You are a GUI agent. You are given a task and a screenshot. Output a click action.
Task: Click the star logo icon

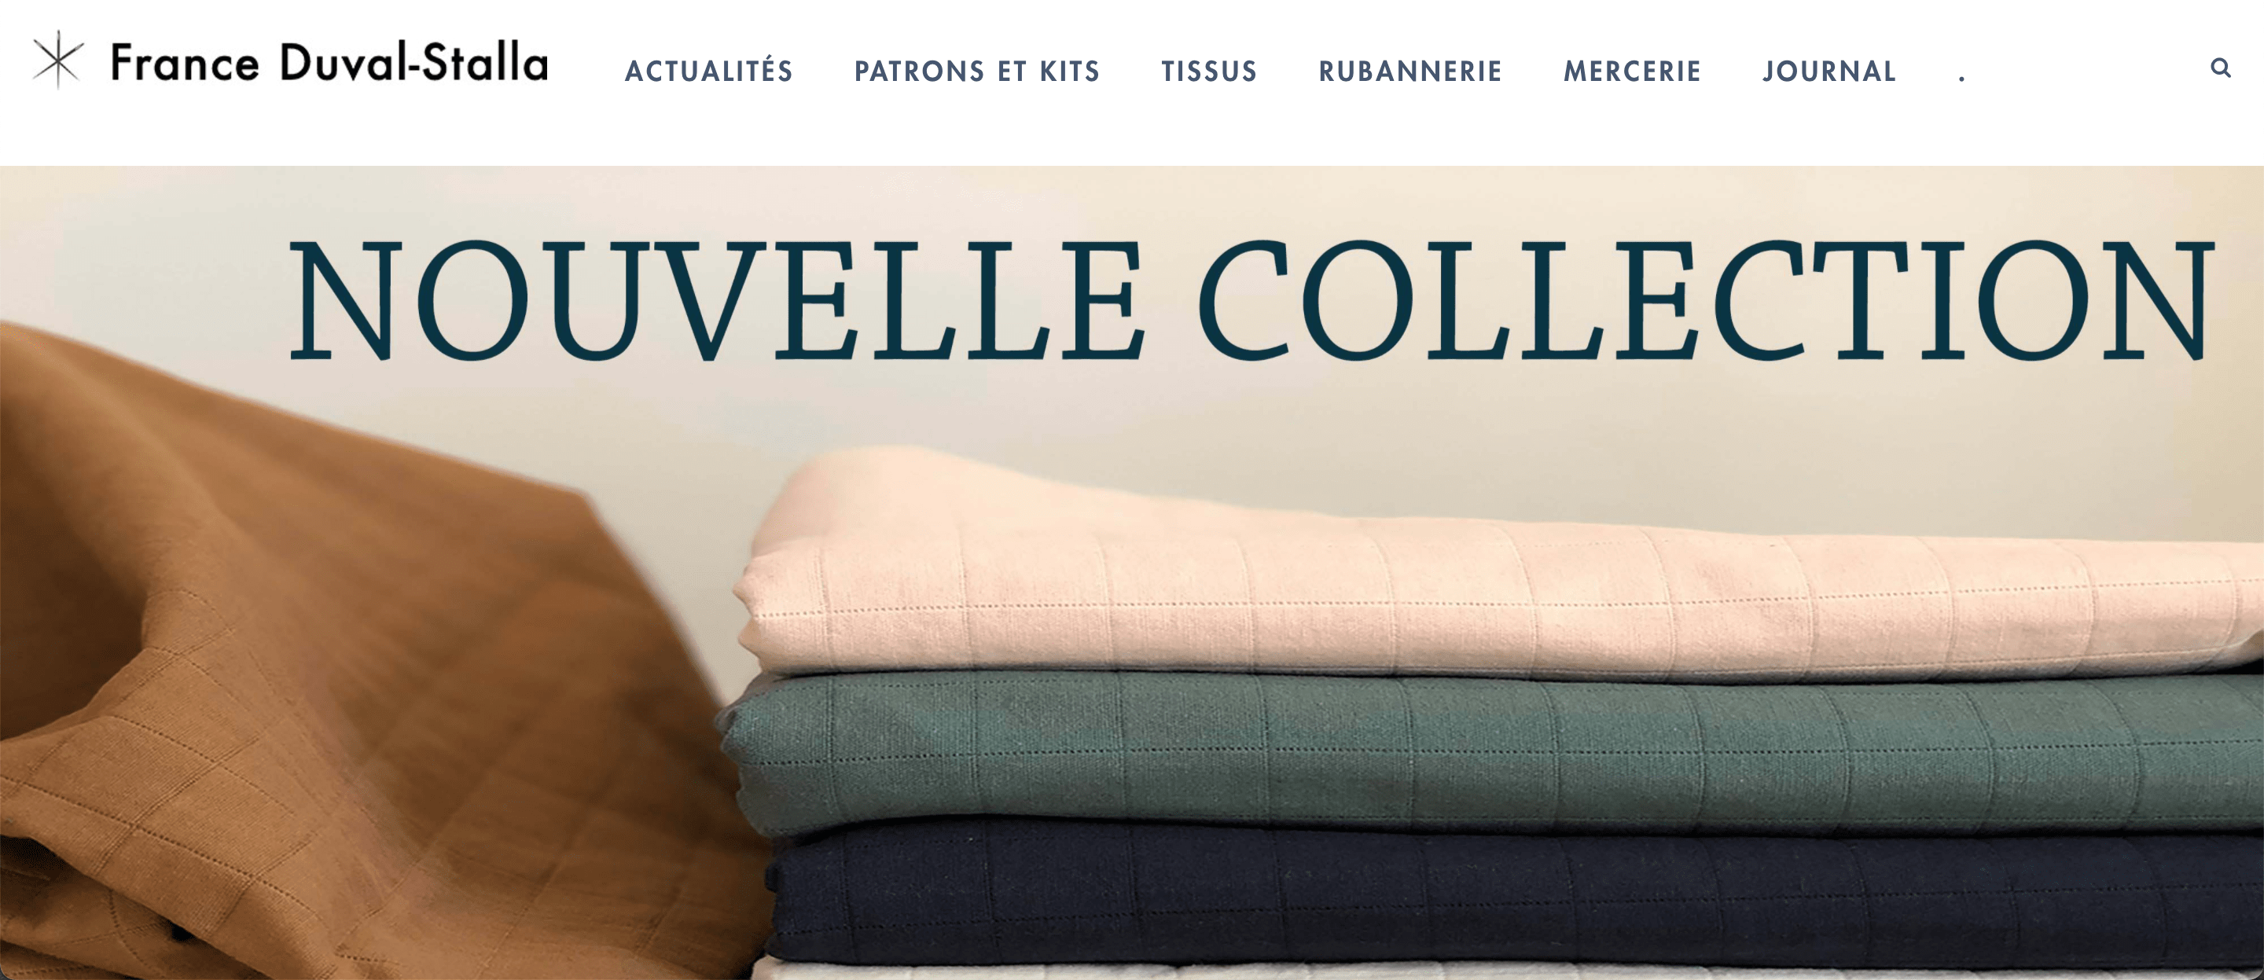(58, 60)
